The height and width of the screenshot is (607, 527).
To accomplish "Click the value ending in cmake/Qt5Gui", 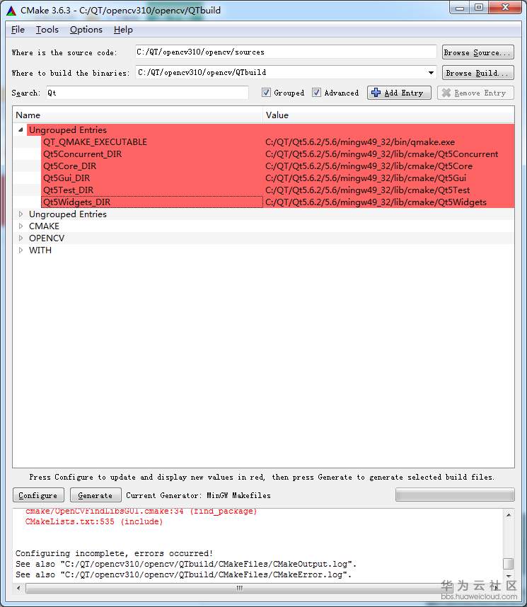I will click(x=366, y=178).
